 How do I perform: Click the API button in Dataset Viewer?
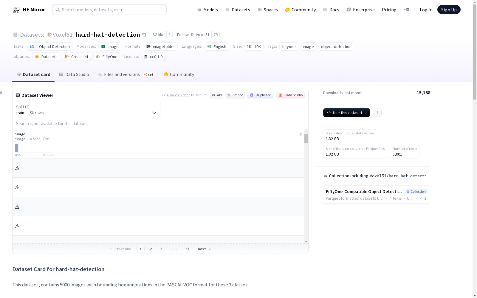click(217, 95)
